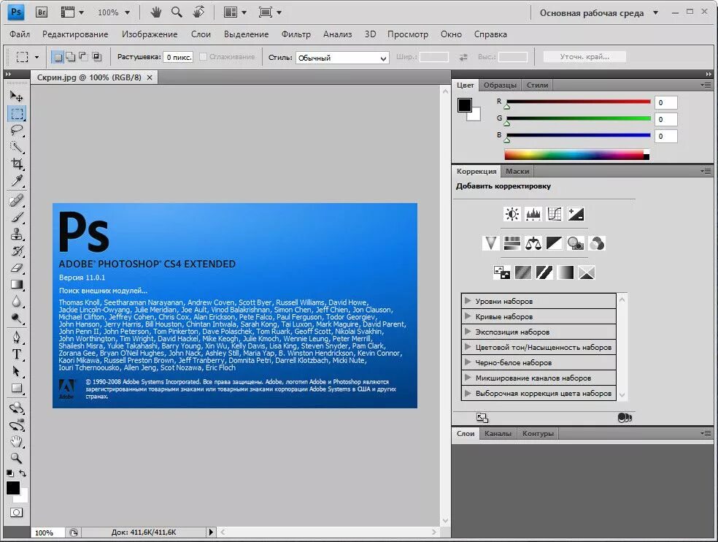This screenshot has width=718, height=542.
Task: Select the Magic Wand tool
Action: click(x=17, y=148)
